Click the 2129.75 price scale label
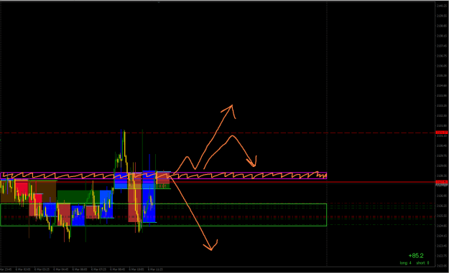 pos(442,155)
